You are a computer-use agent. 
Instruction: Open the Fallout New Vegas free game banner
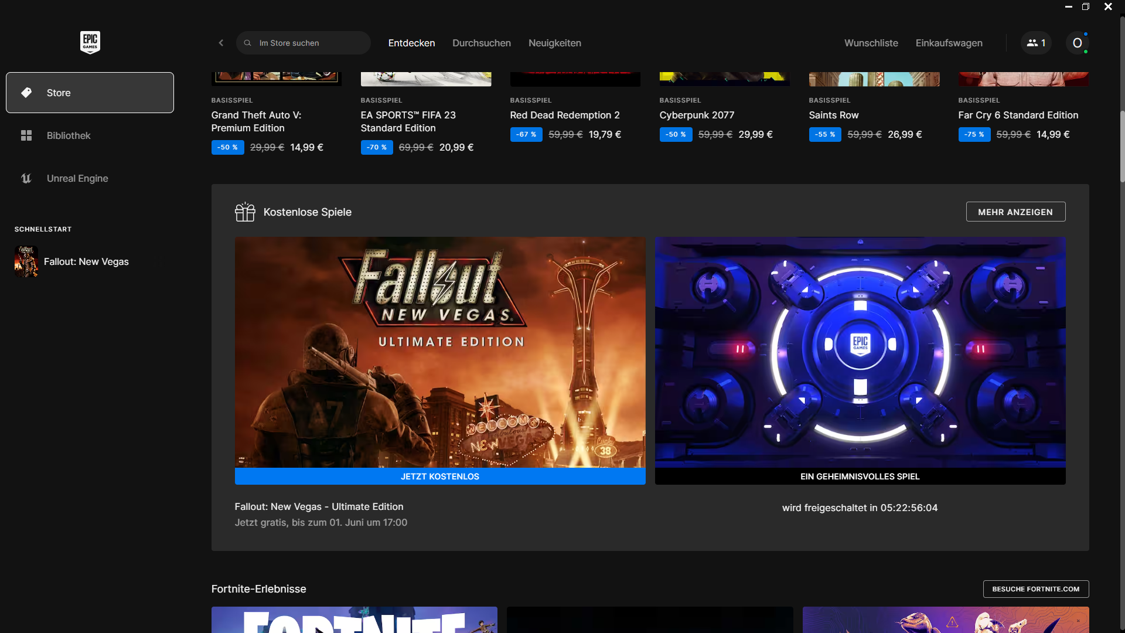coord(439,352)
